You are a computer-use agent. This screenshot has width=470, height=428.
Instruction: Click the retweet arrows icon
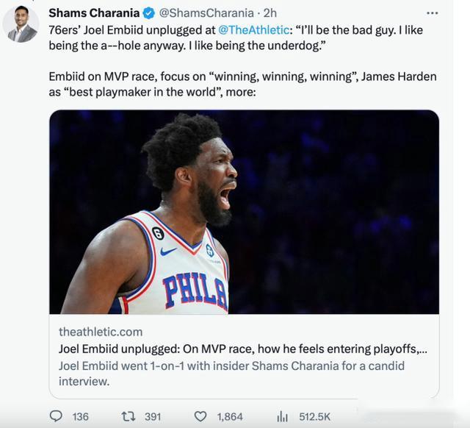(128, 416)
